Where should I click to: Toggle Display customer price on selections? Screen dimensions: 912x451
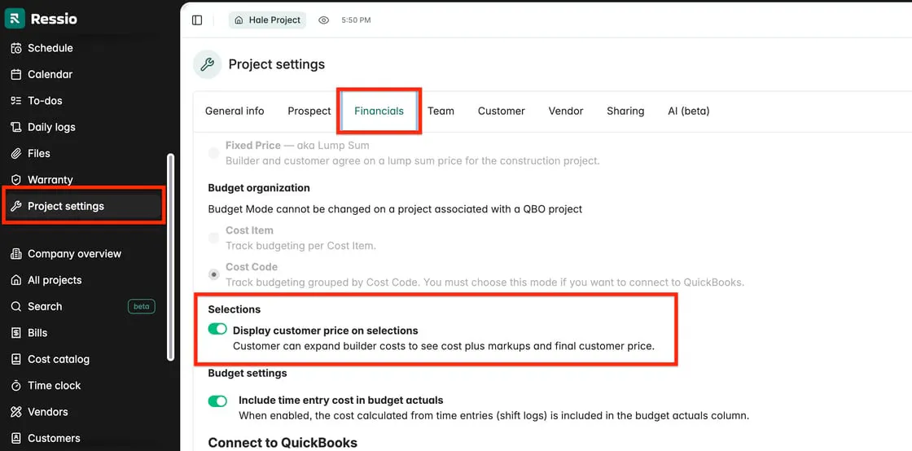[217, 330]
